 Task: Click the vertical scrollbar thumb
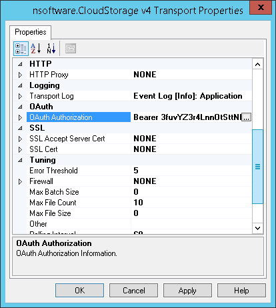point(257,167)
